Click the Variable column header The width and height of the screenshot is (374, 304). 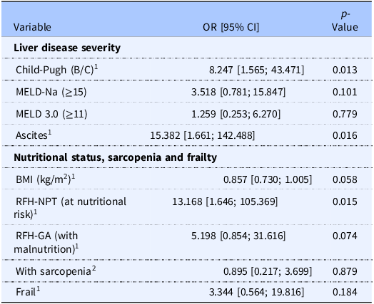click(32, 27)
